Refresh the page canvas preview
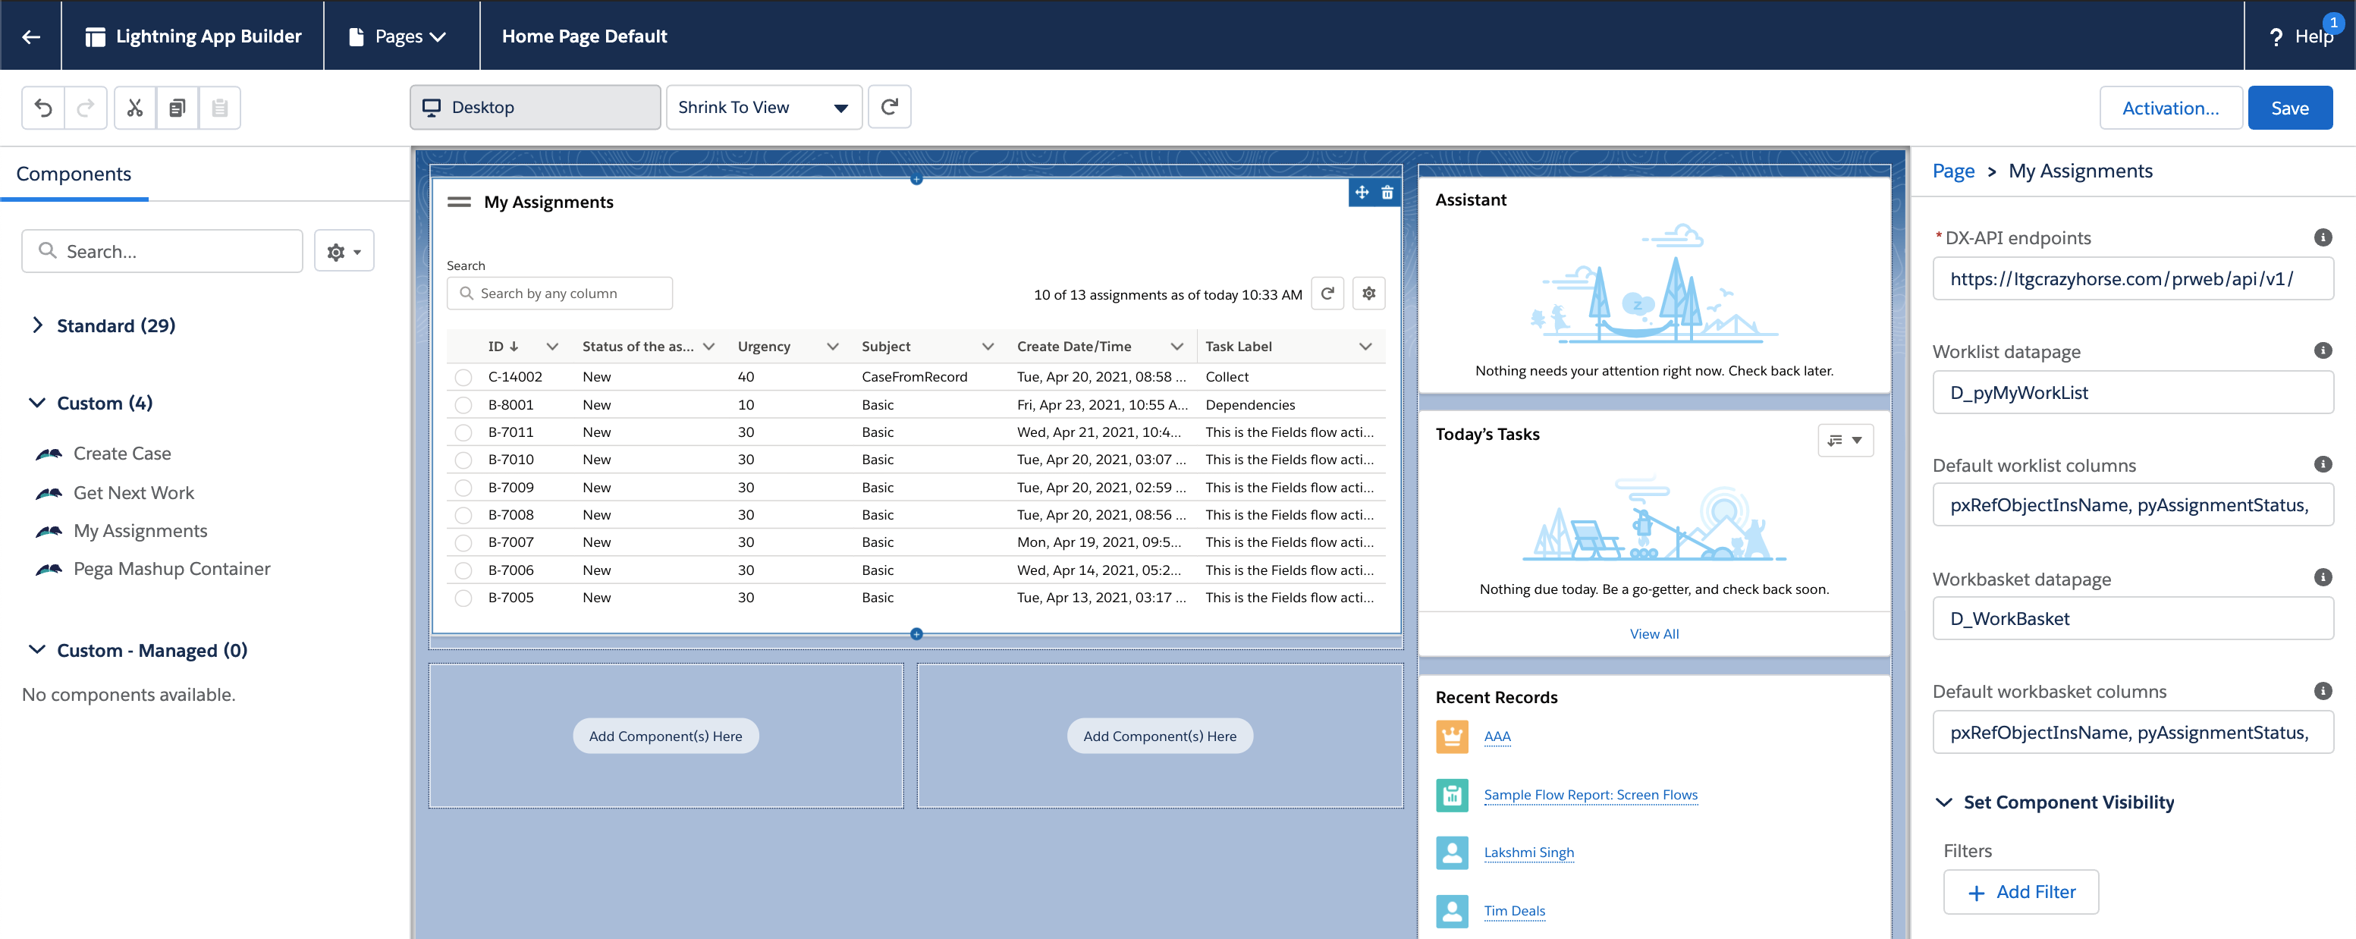 click(888, 107)
